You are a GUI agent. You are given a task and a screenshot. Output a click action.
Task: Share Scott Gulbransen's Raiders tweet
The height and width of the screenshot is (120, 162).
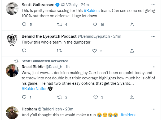tap(132, 24)
